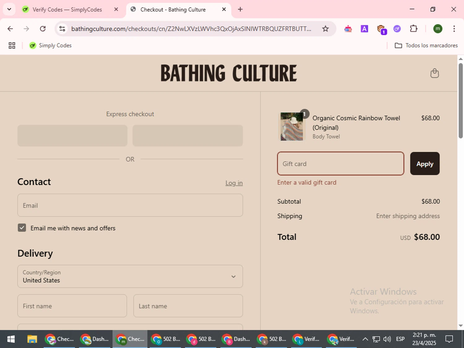This screenshot has width=464, height=348.
Task: Click the first express checkout button
Action: click(72, 135)
